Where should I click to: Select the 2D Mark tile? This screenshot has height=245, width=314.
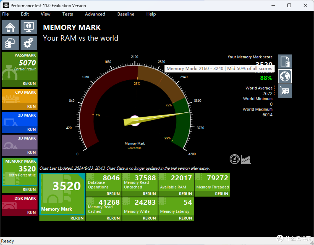(20, 119)
